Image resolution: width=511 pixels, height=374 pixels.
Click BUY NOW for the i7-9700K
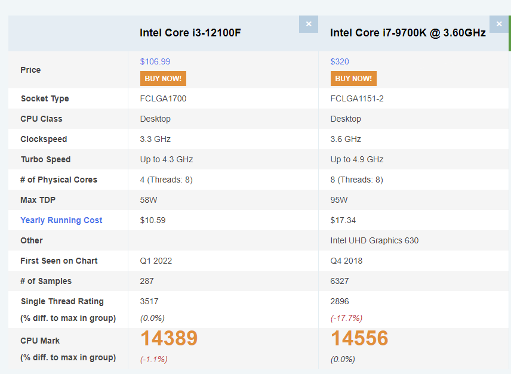(x=353, y=79)
